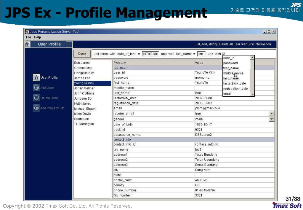Viewport: 303px width, 210px height.
Task: Click the email value ytkim@tmax.co.kr
Action: pos(208,108)
